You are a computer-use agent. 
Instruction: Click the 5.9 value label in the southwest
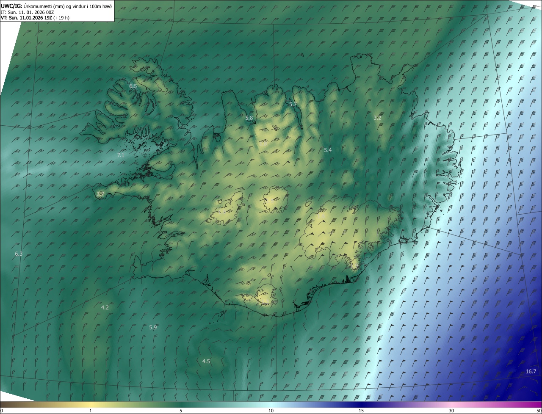coord(153,327)
